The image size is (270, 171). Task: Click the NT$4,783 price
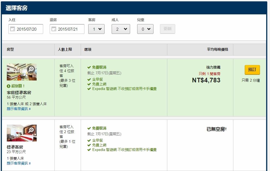click(206, 80)
